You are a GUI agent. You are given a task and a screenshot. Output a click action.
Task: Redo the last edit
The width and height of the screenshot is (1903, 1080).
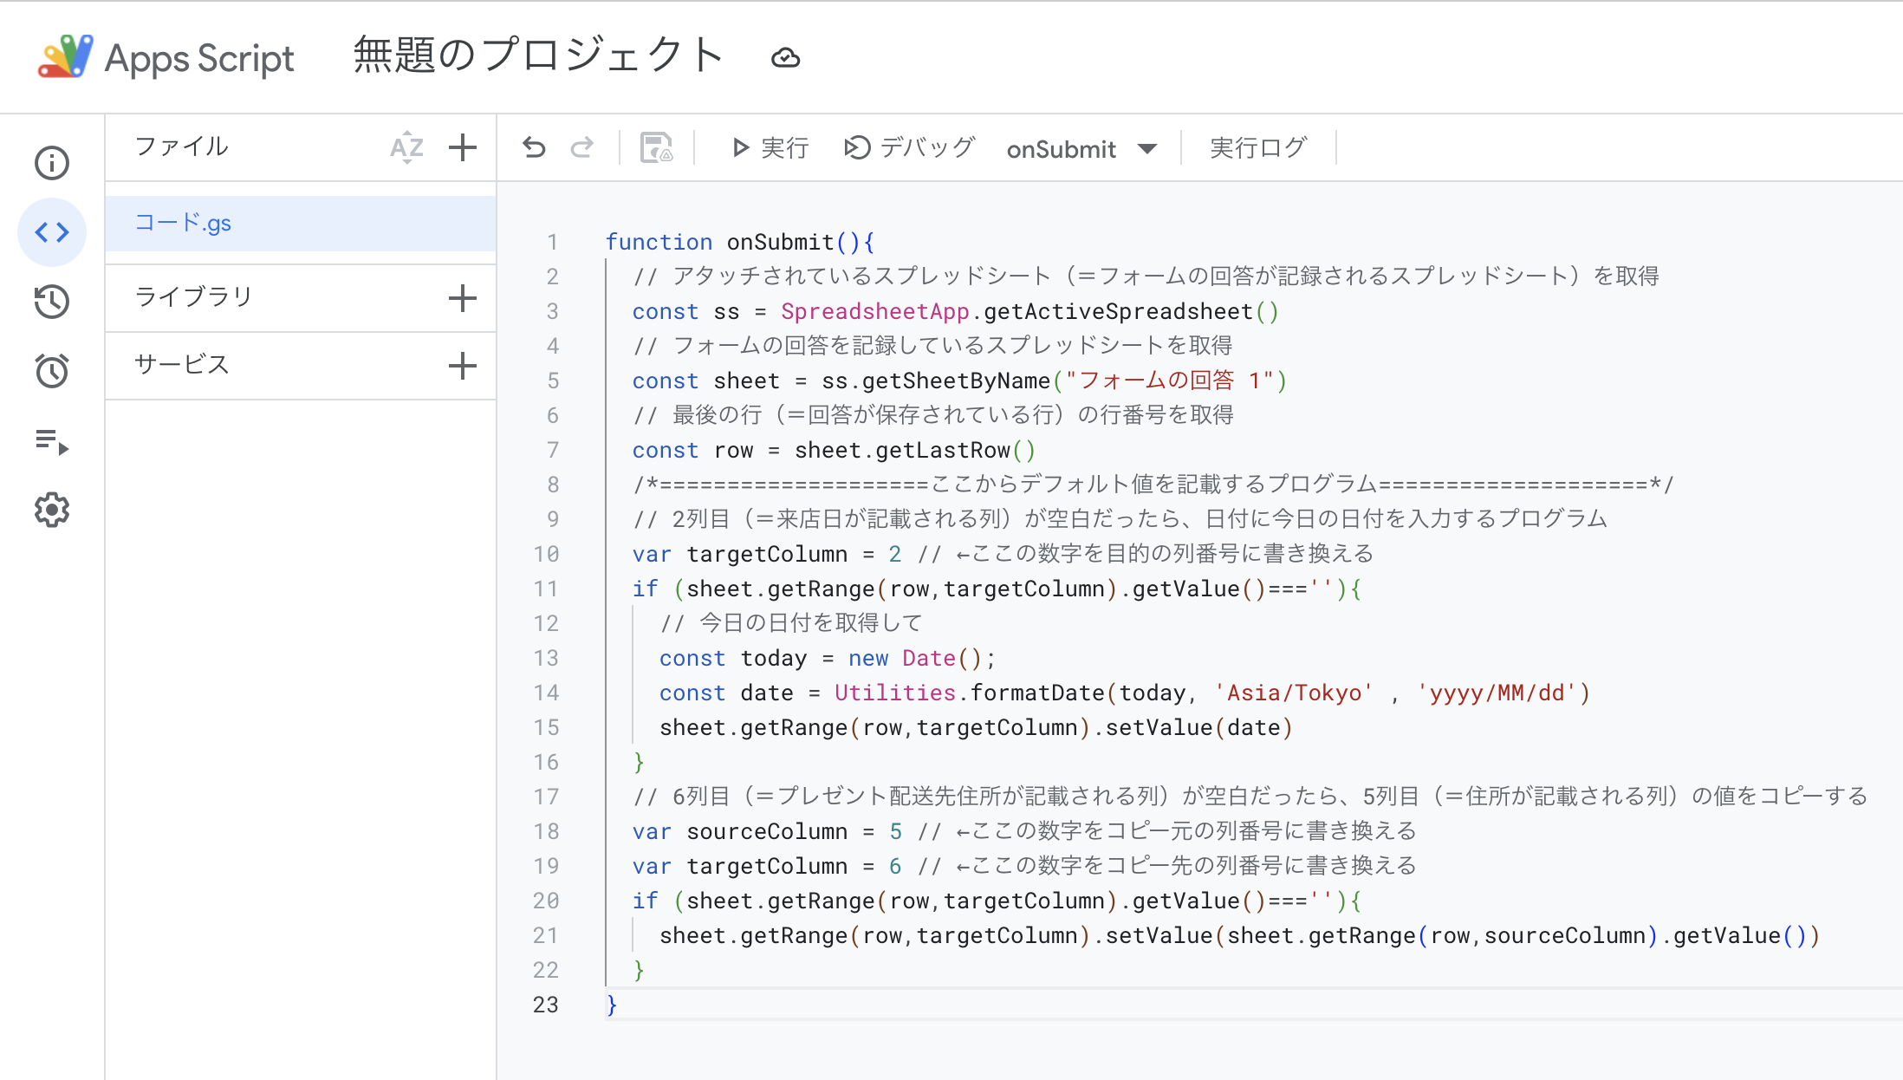(x=582, y=147)
